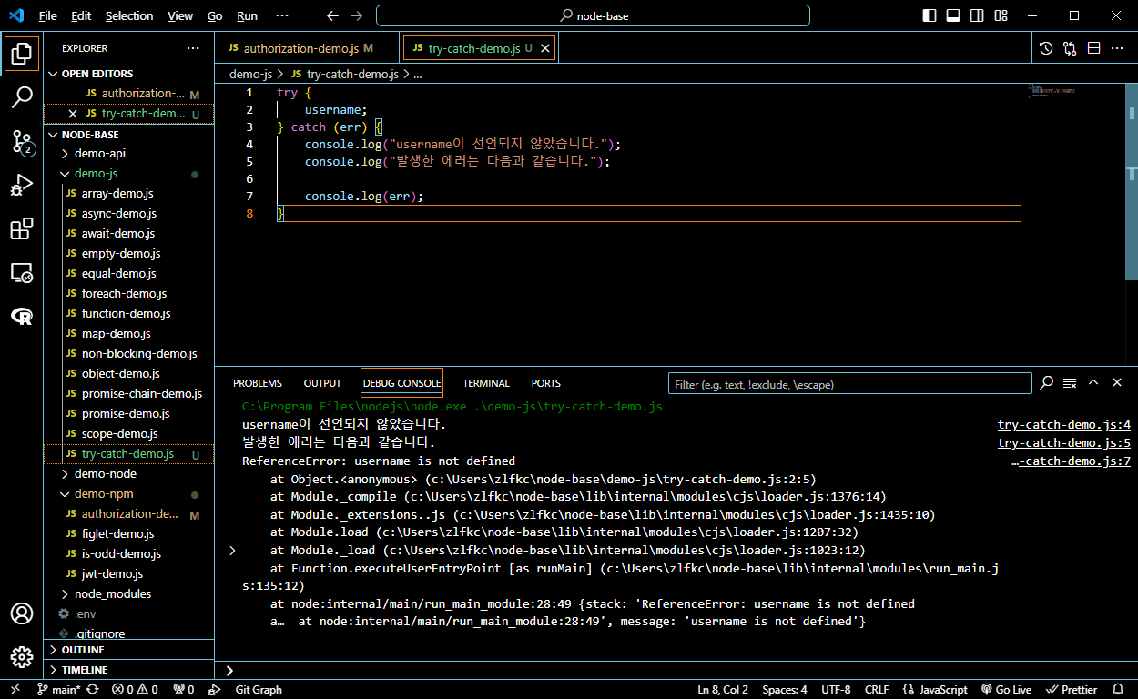
Task: Open try-catch-demo.js:4 source link
Action: coord(1064,425)
